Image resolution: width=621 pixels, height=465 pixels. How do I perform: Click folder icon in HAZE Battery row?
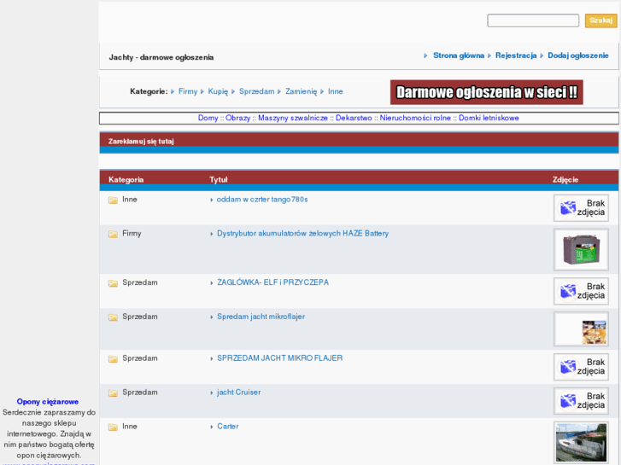pyautogui.click(x=113, y=234)
